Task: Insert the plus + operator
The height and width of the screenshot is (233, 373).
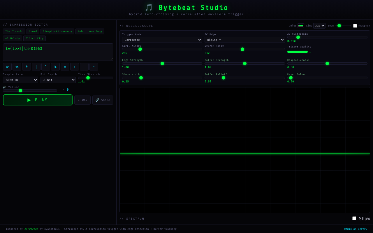Action: pos(75,67)
